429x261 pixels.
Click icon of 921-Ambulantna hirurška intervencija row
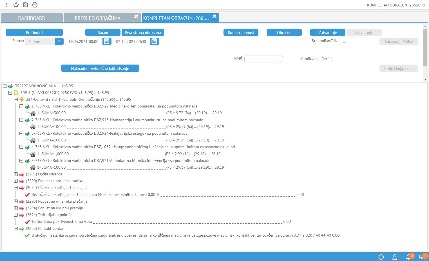pyautogui.click(x=27, y=161)
